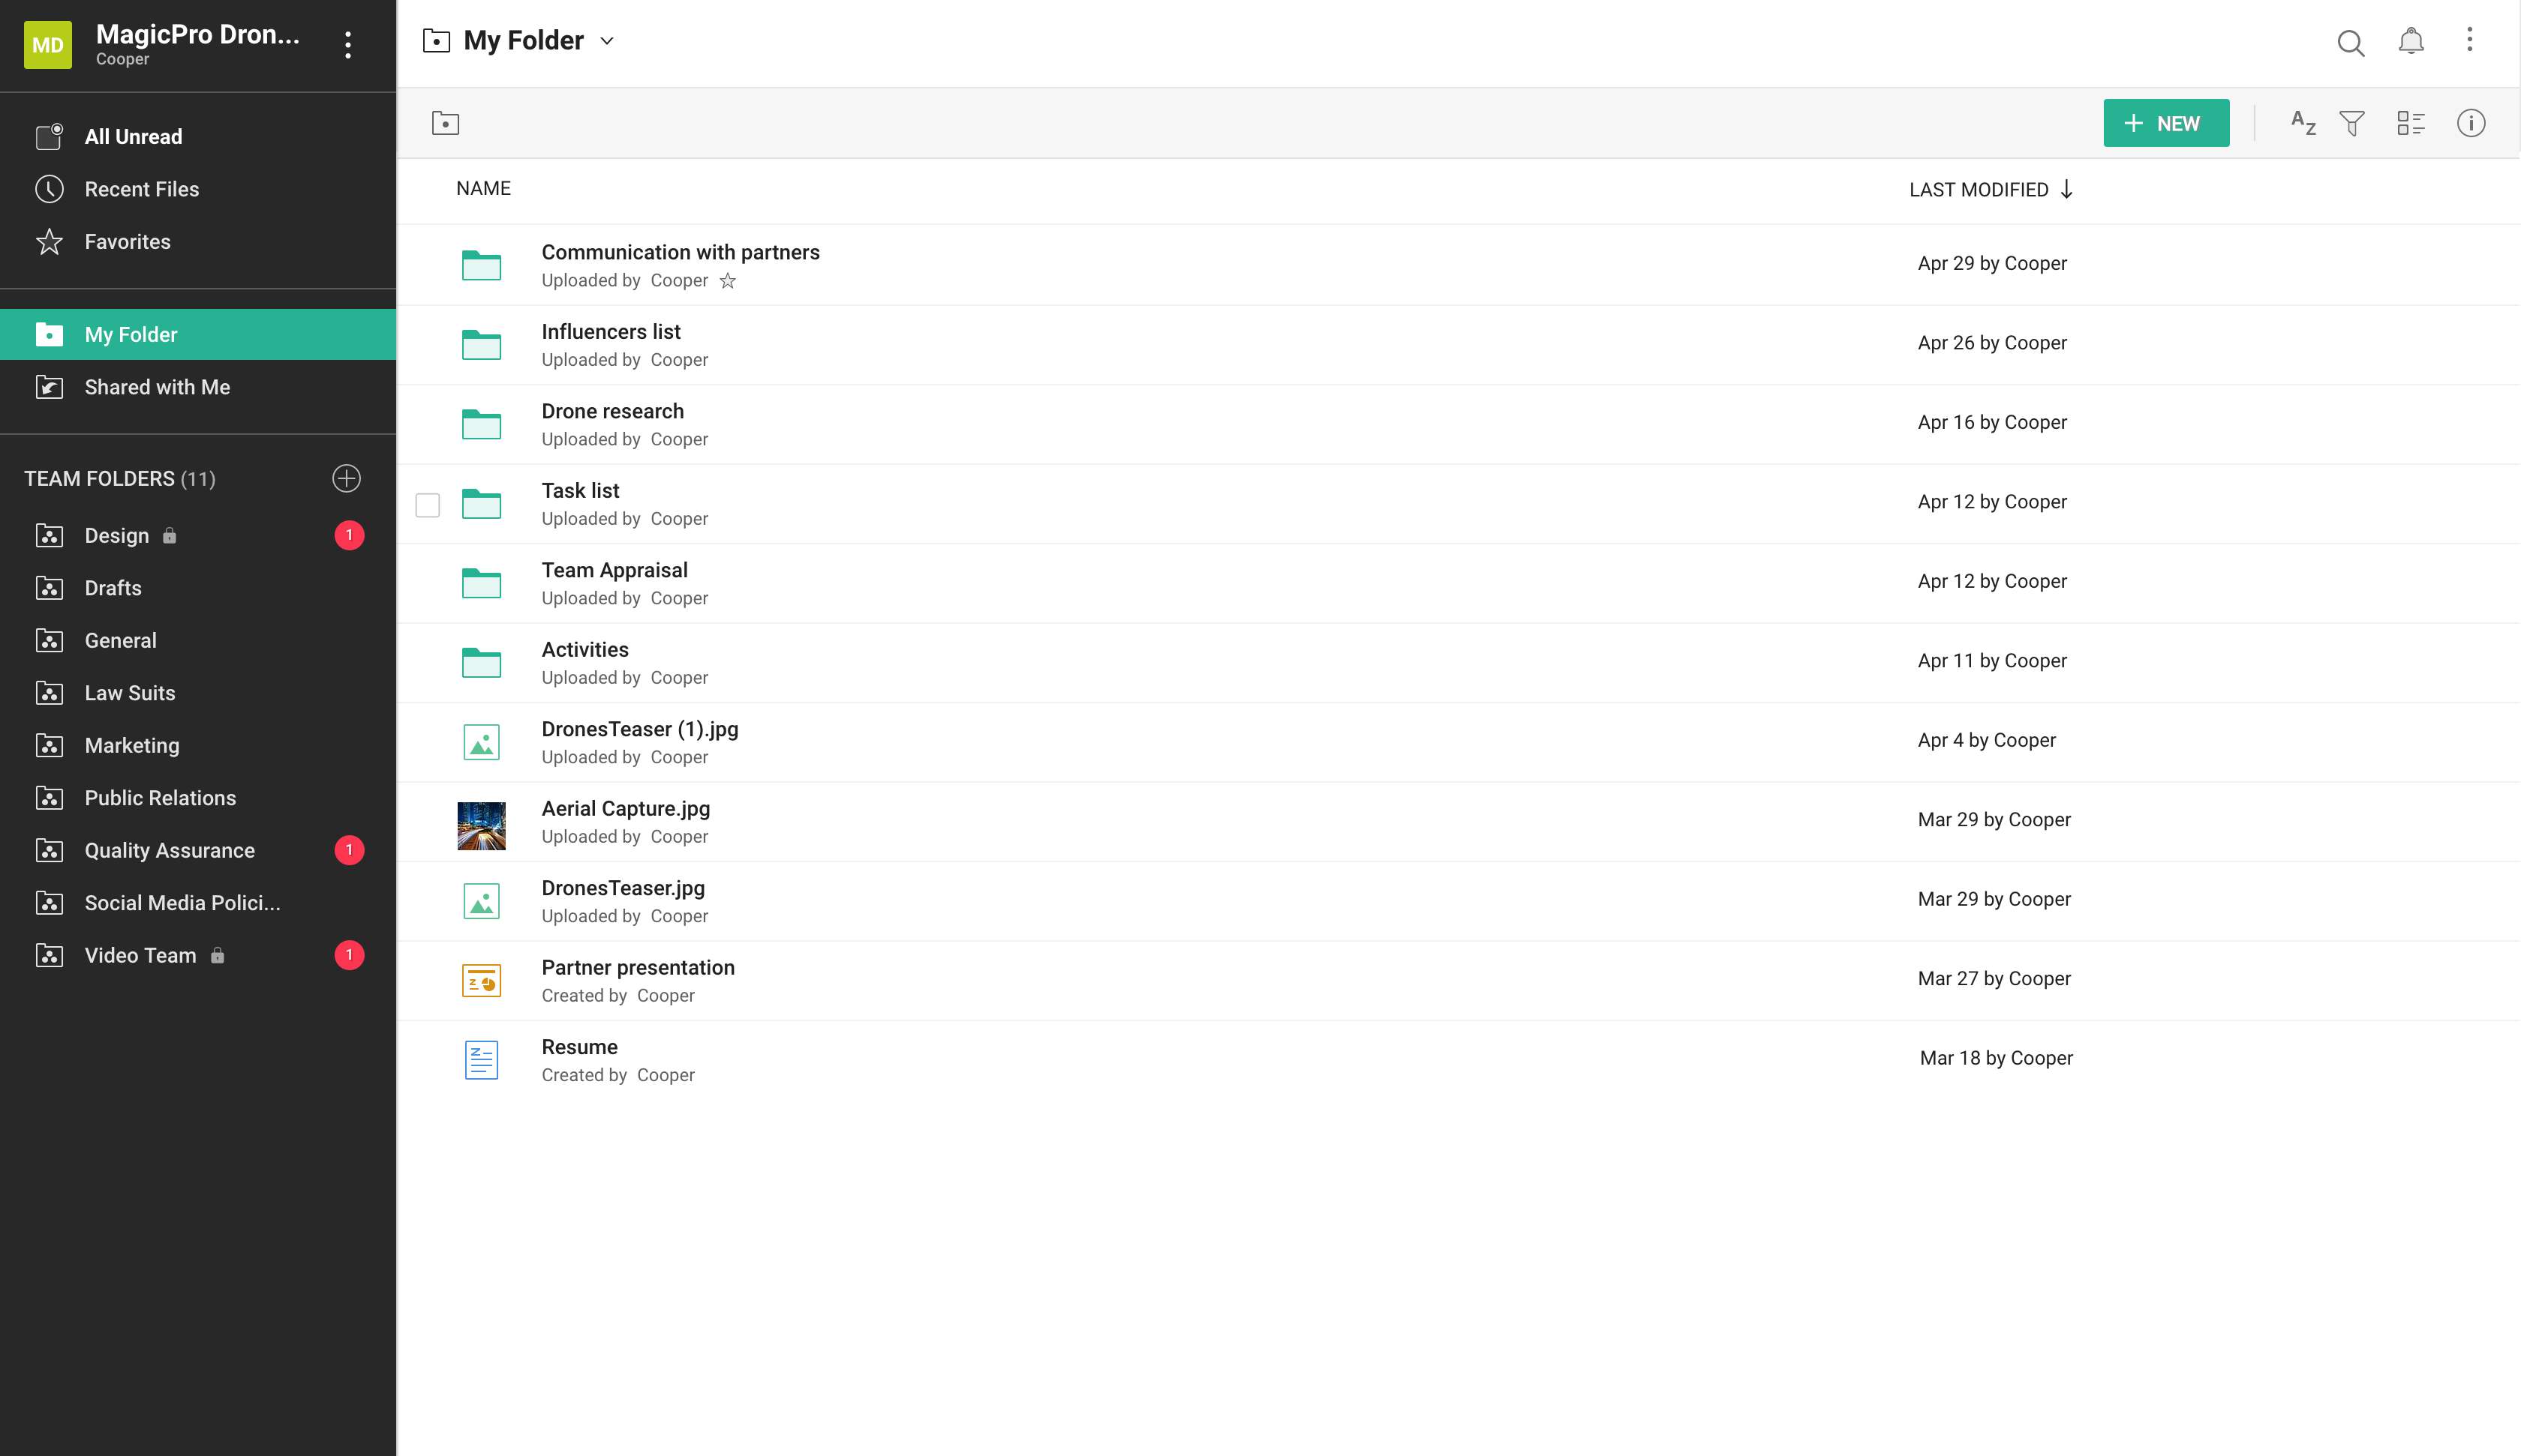The image size is (2521, 1456).
Task: Open the Drone research folder
Action: [x=612, y=411]
